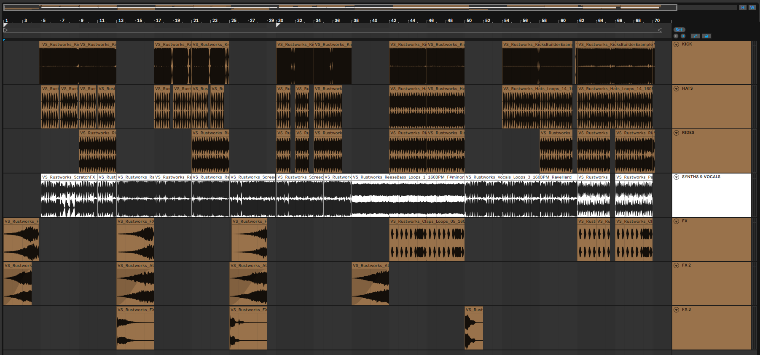
Task: Select the SYNTHS & VOCALS track name
Action: click(701, 177)
